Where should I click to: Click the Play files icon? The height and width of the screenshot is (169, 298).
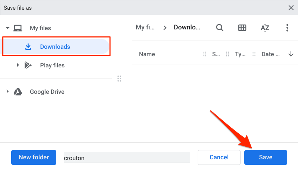pyautogui.click(x=28, y=66)
